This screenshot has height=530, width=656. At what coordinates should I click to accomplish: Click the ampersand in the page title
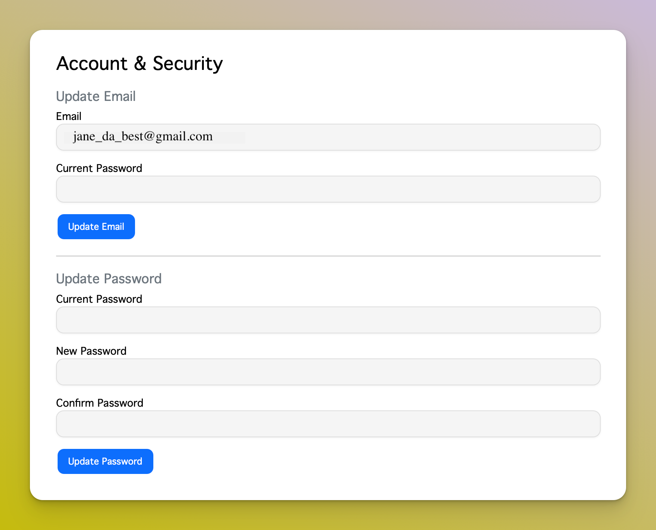click(x=140, y=64)
